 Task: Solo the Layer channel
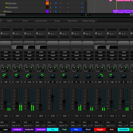pos(6,52)
